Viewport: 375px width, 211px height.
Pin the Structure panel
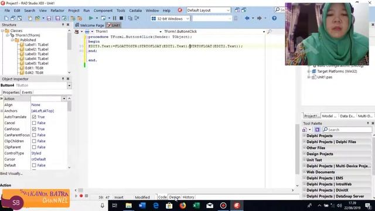click(x=63, y=25)
